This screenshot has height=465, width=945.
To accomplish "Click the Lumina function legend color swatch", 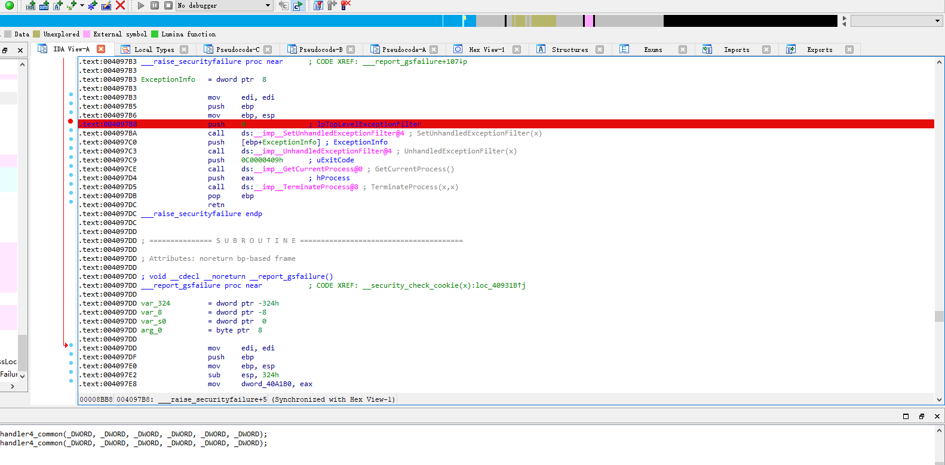I will point(155,34).
